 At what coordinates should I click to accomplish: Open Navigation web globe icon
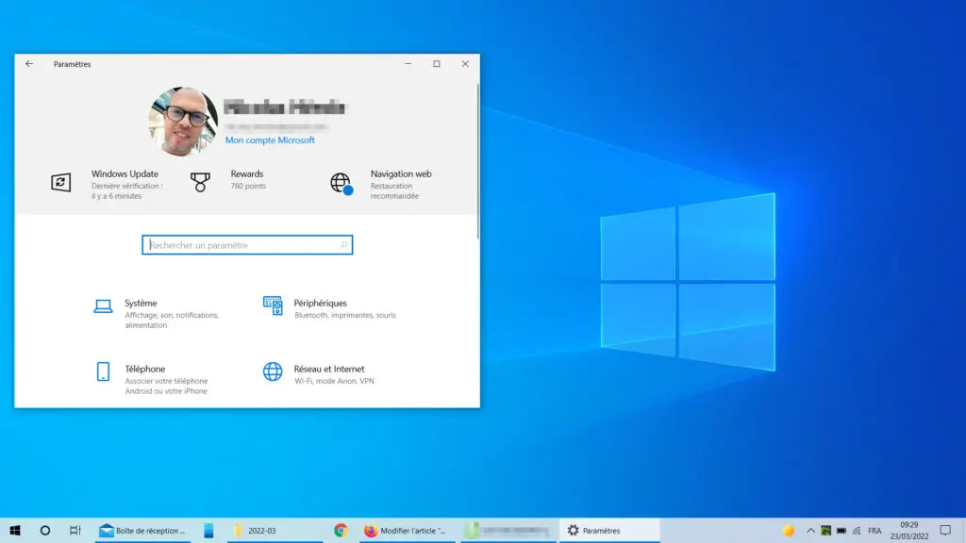[x=341, y=184]
